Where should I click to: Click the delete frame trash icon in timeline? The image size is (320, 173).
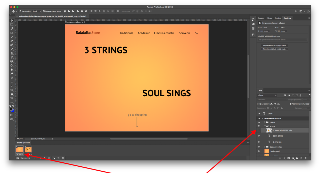(63, 158)
